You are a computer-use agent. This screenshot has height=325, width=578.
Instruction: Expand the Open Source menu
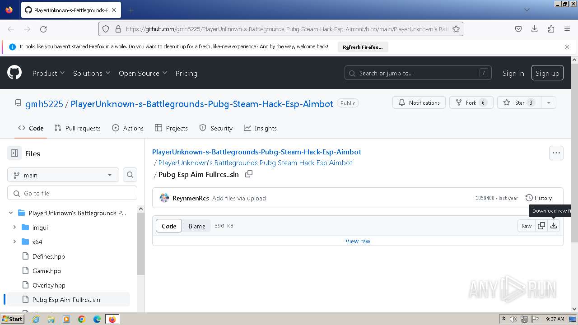tap(143, 73)
